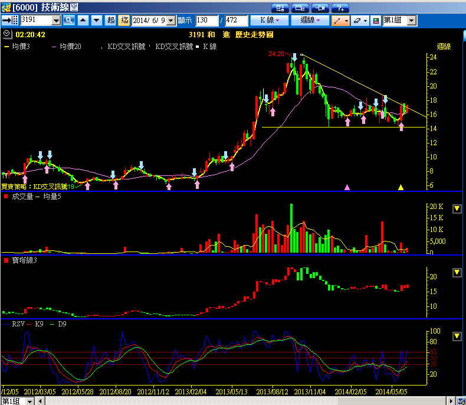The image size is (466, 405).
Task: Click the bottom-right corner check icon
Action: [x=461, y=401]
